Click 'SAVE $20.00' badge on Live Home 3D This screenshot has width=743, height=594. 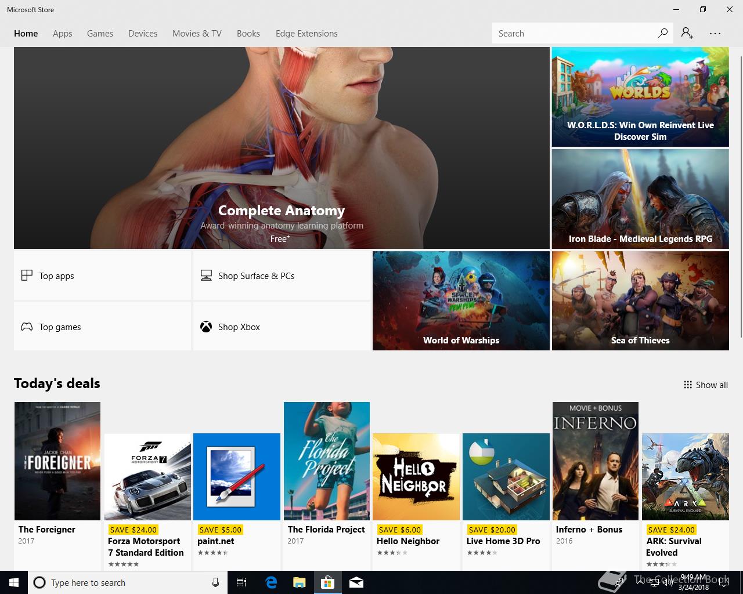[492, 530]
